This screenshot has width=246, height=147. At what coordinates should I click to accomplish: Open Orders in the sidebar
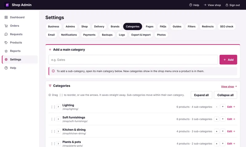[20, 26]
